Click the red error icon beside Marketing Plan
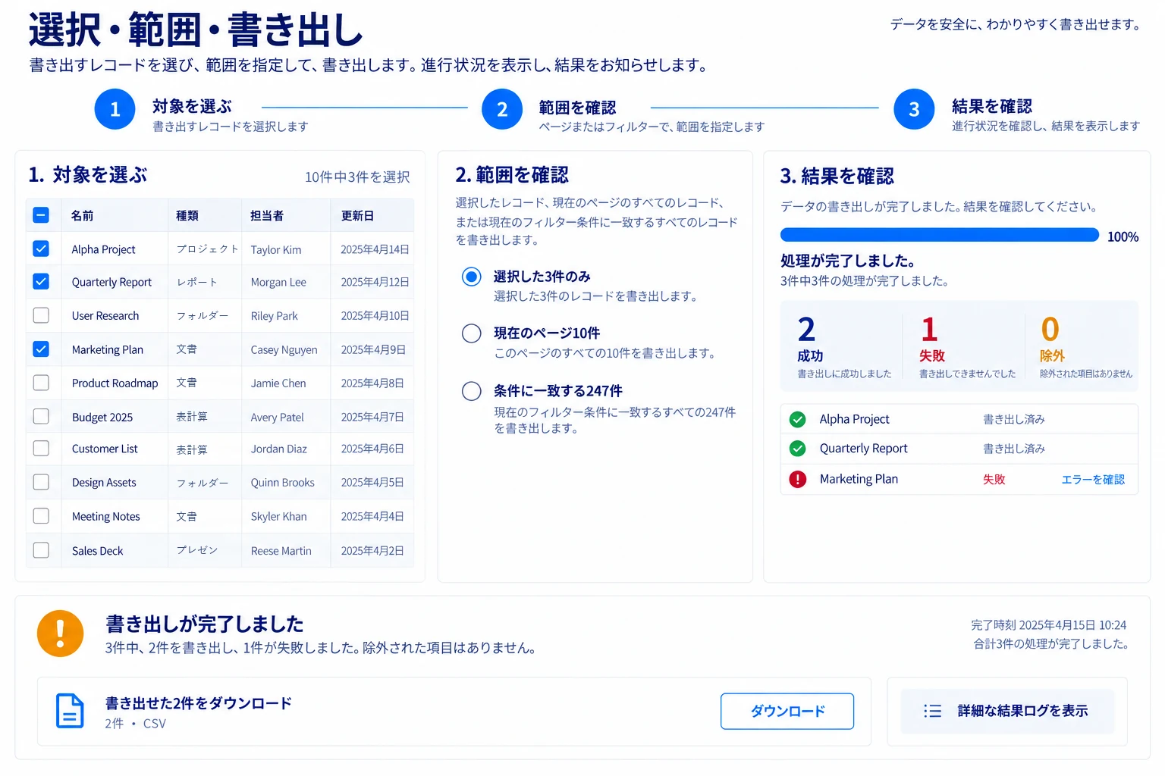 [x=797, y=479]
